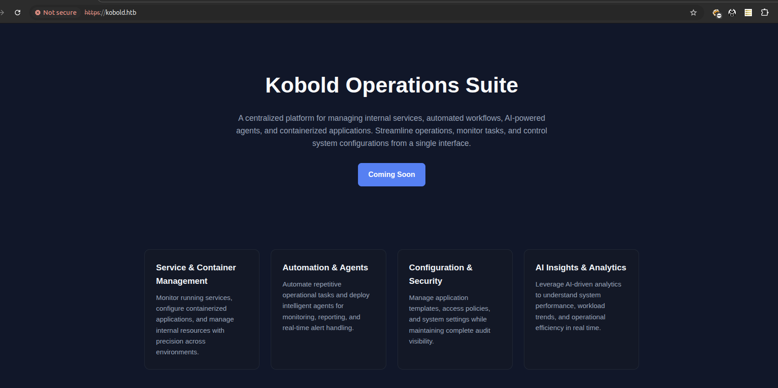
Task: Reload the kobold.htb page
Action: pyautogui.click(x=18, y=13)
